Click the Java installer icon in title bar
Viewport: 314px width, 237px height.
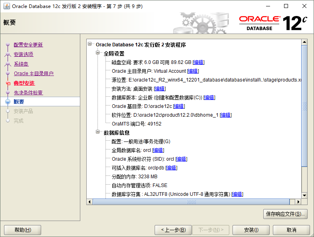[x=7, y=6]
